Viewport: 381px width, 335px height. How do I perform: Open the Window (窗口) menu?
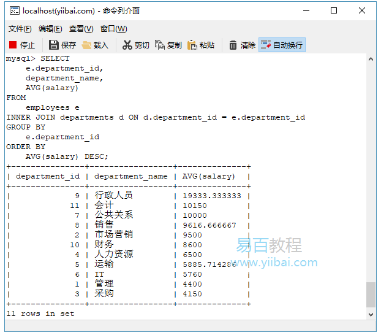(x=113, y=29)
